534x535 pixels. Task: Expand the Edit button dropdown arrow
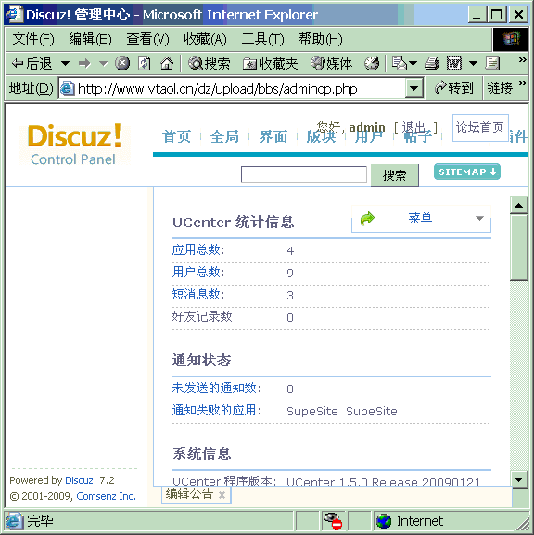pos(473,63)
